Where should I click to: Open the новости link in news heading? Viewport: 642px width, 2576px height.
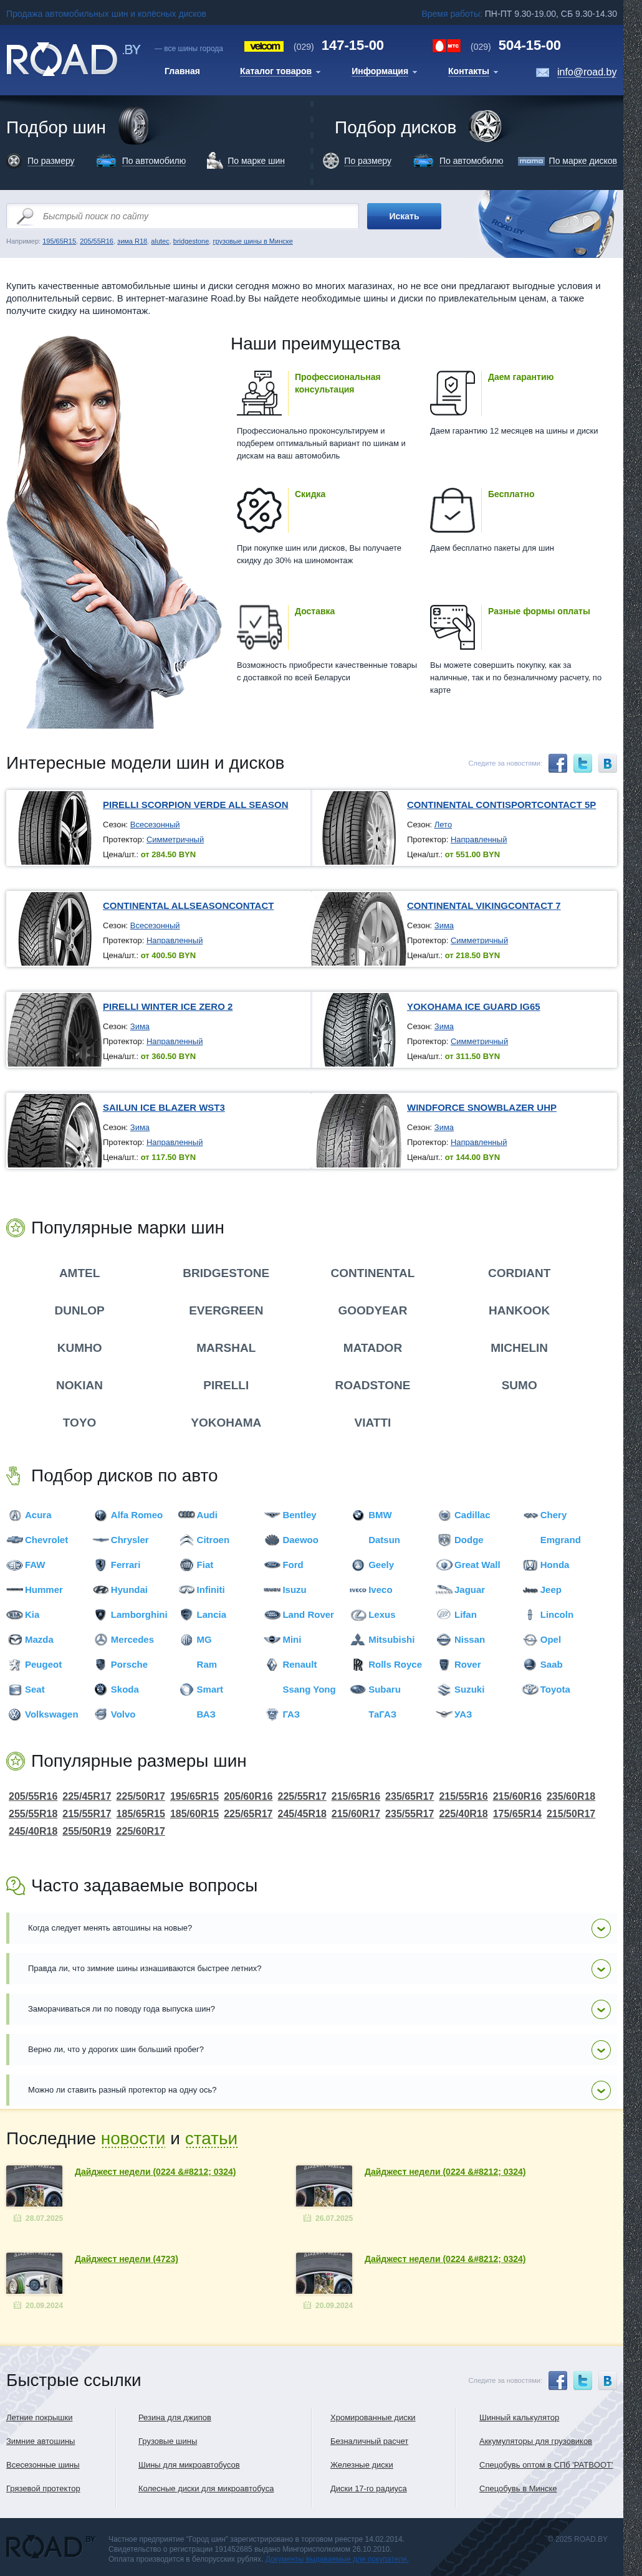click(x=133, y=2139)
